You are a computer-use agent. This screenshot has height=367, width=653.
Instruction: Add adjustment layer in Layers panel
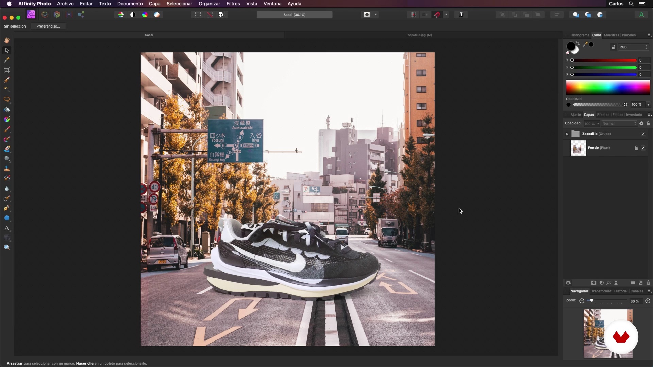click(x=602, y=283)
